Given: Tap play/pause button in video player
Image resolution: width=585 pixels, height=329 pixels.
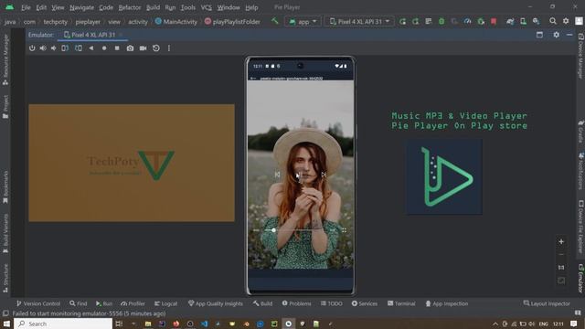Looking at the screenshot, I should (x=300, y=175).
